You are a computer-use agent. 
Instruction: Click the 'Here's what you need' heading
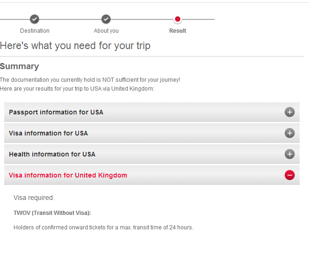(75, 46)
